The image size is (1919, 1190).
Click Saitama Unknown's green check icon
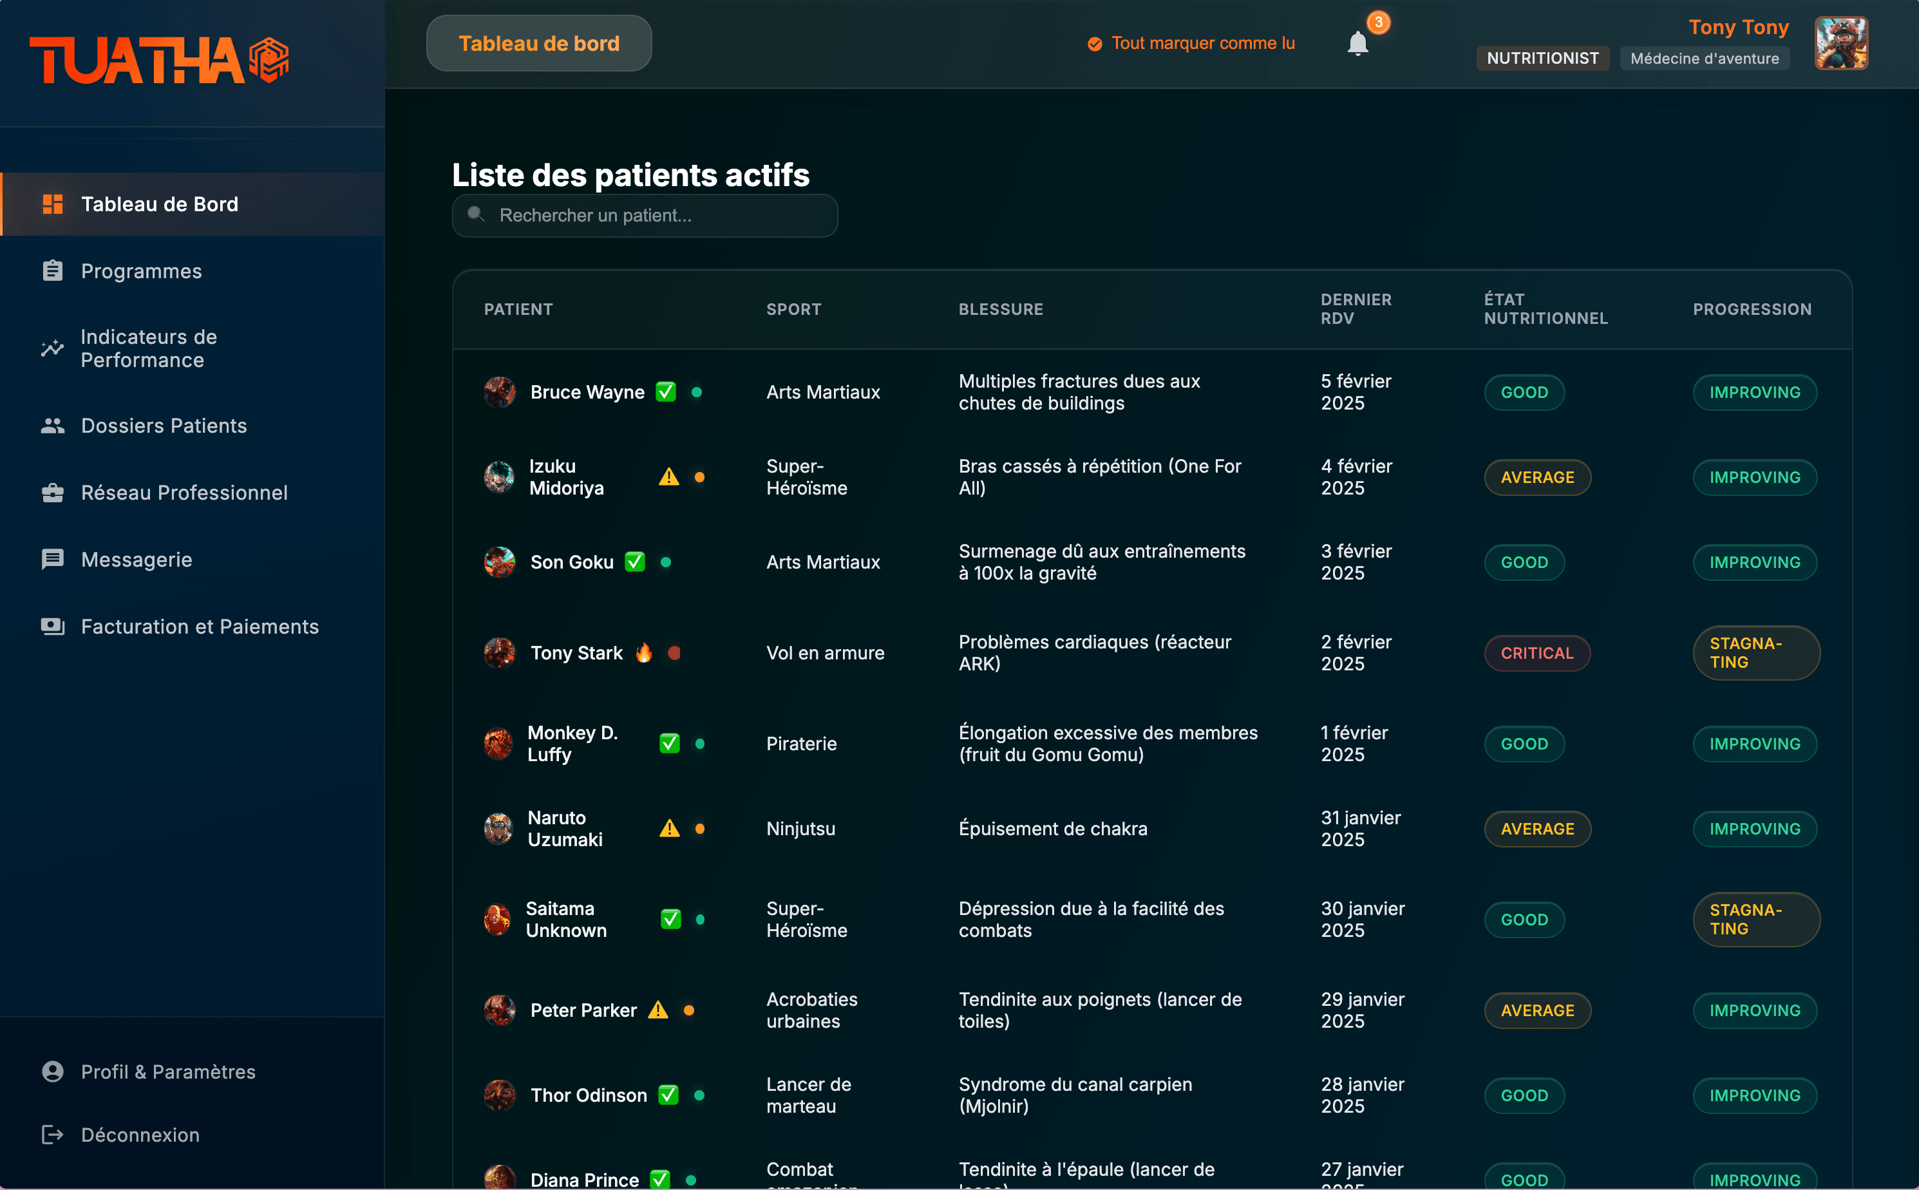point(670,920)
